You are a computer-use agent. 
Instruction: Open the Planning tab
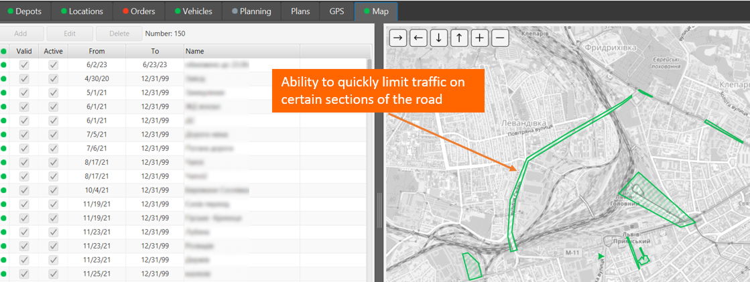tap(251, 11)
